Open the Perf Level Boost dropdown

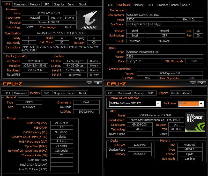click(201, 104)
